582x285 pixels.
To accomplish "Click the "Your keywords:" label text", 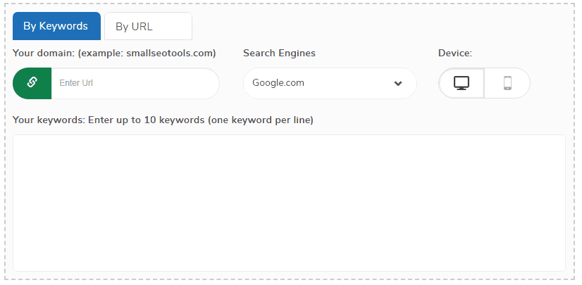I will tap(49, 120).
